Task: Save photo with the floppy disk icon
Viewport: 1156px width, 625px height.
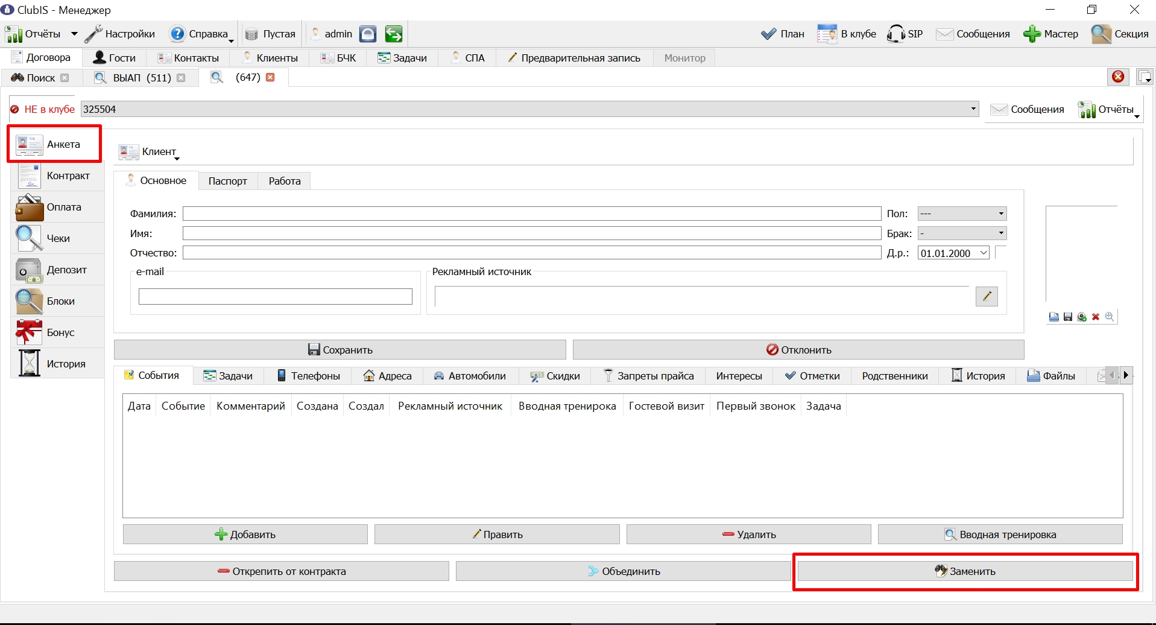Action: pos(1068,317)
